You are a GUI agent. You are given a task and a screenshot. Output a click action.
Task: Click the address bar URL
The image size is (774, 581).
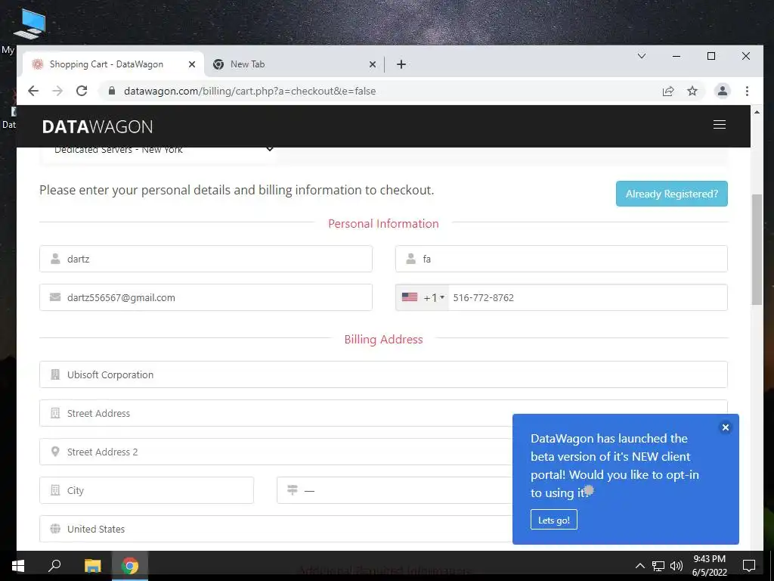point(249,91)
